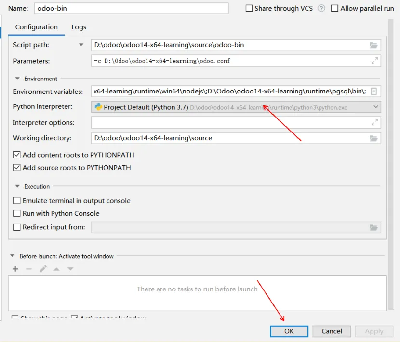400x342 pixels.
Task: Move before launch task down
Action: [70, 269]
